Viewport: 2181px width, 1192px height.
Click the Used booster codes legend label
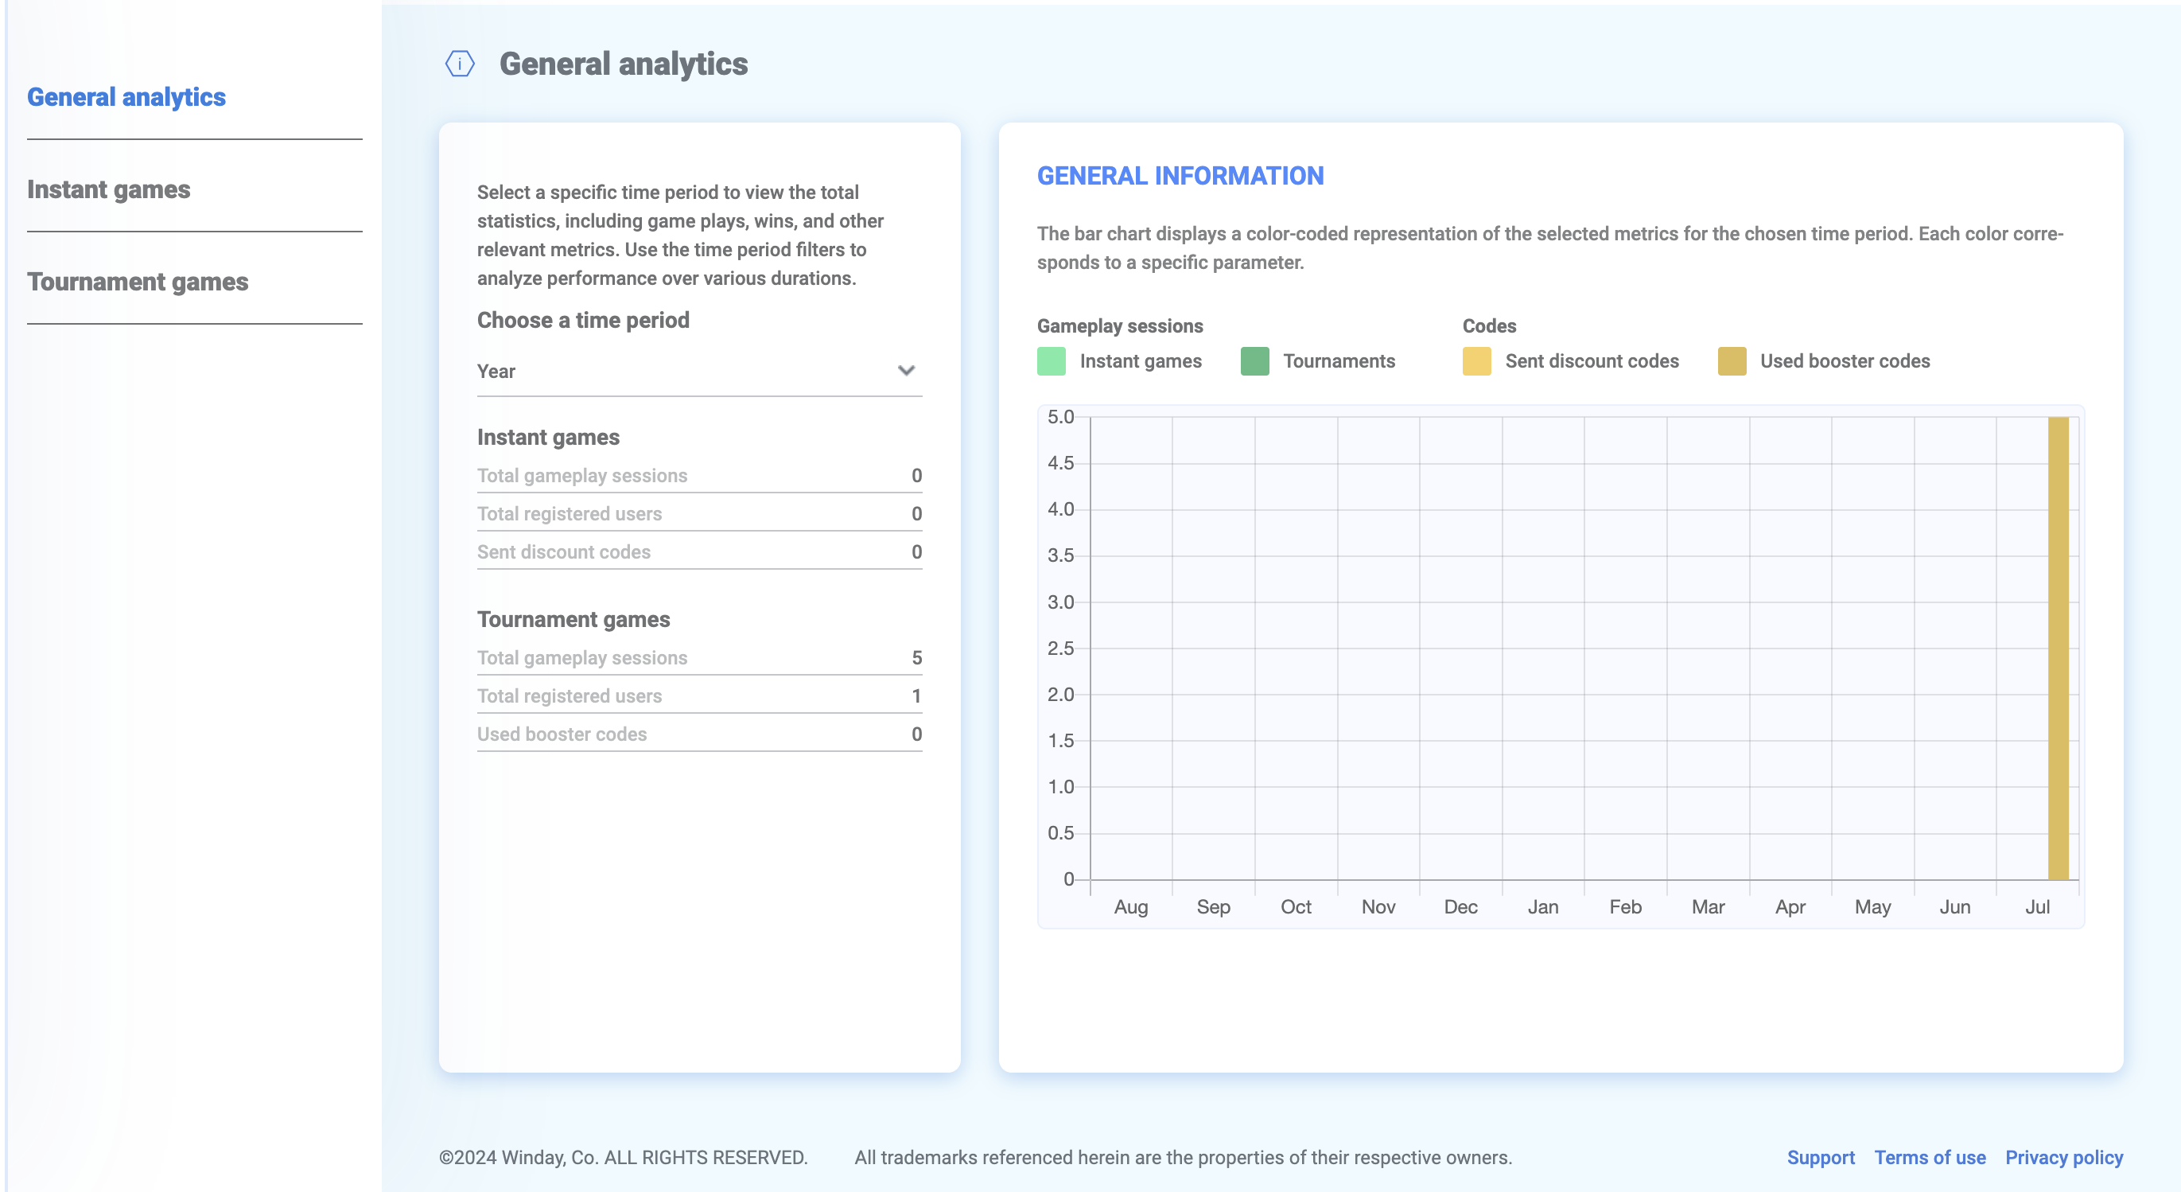tap(1845, 361)
